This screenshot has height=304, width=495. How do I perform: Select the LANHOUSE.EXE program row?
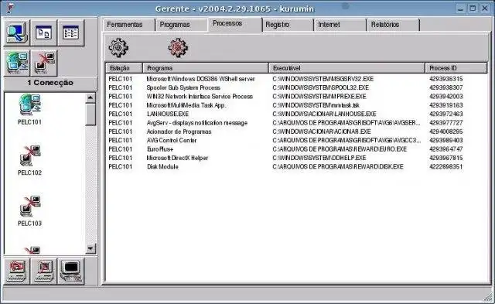[297, 114]
